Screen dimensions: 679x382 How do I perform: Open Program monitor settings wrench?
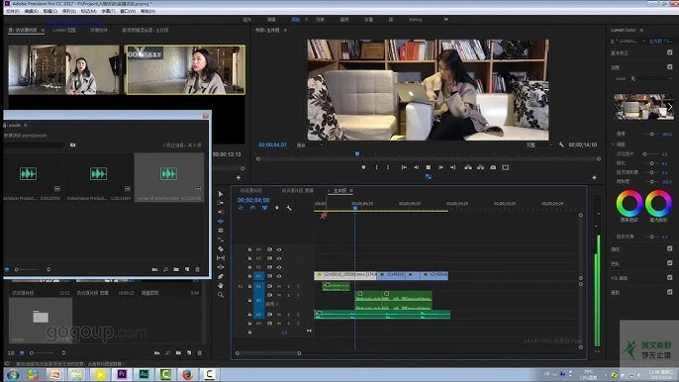tap(561, 144)
